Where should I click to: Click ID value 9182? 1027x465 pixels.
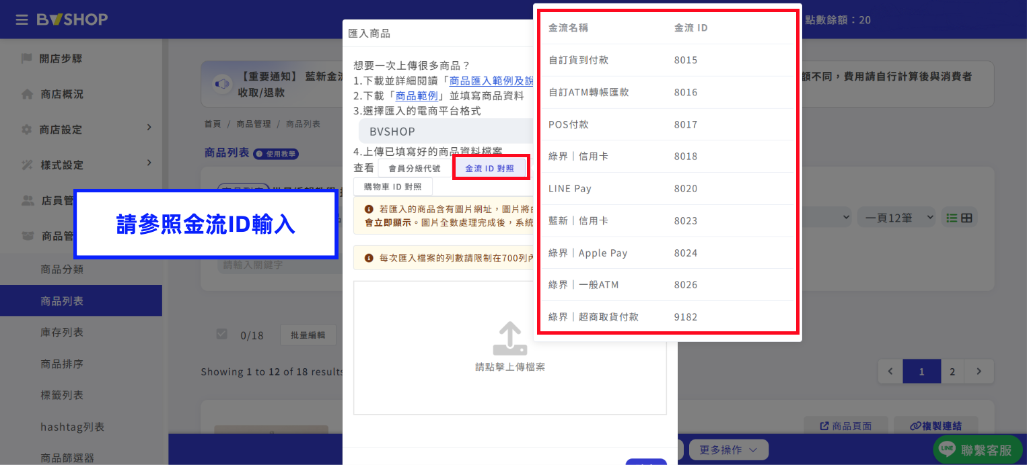point(686,316)
